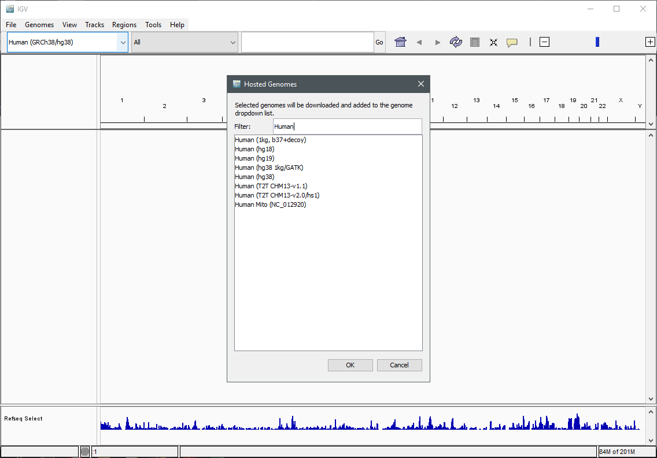This screenshot has width=657, height=458.
Task: Select Human (hg19) from the genome list
Action: [x=254, y=158]
